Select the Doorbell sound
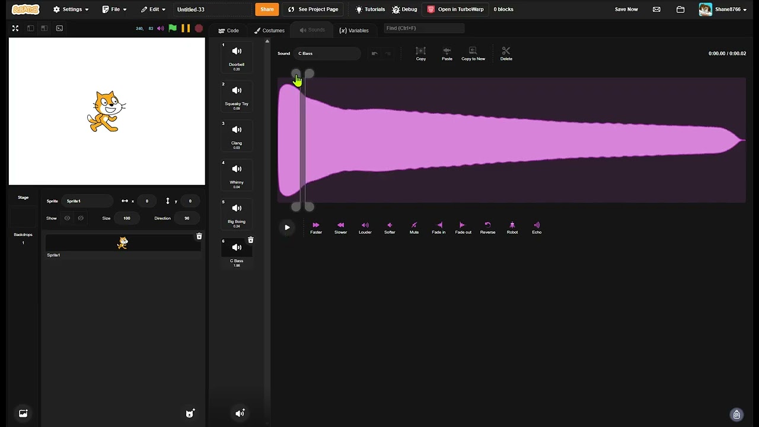The image size is (759, 427). click(x=237, y=58)
